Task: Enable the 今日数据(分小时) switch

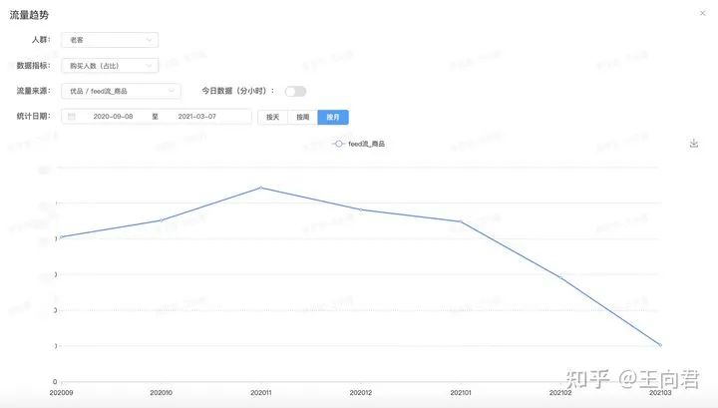Action: pos(295,91)
